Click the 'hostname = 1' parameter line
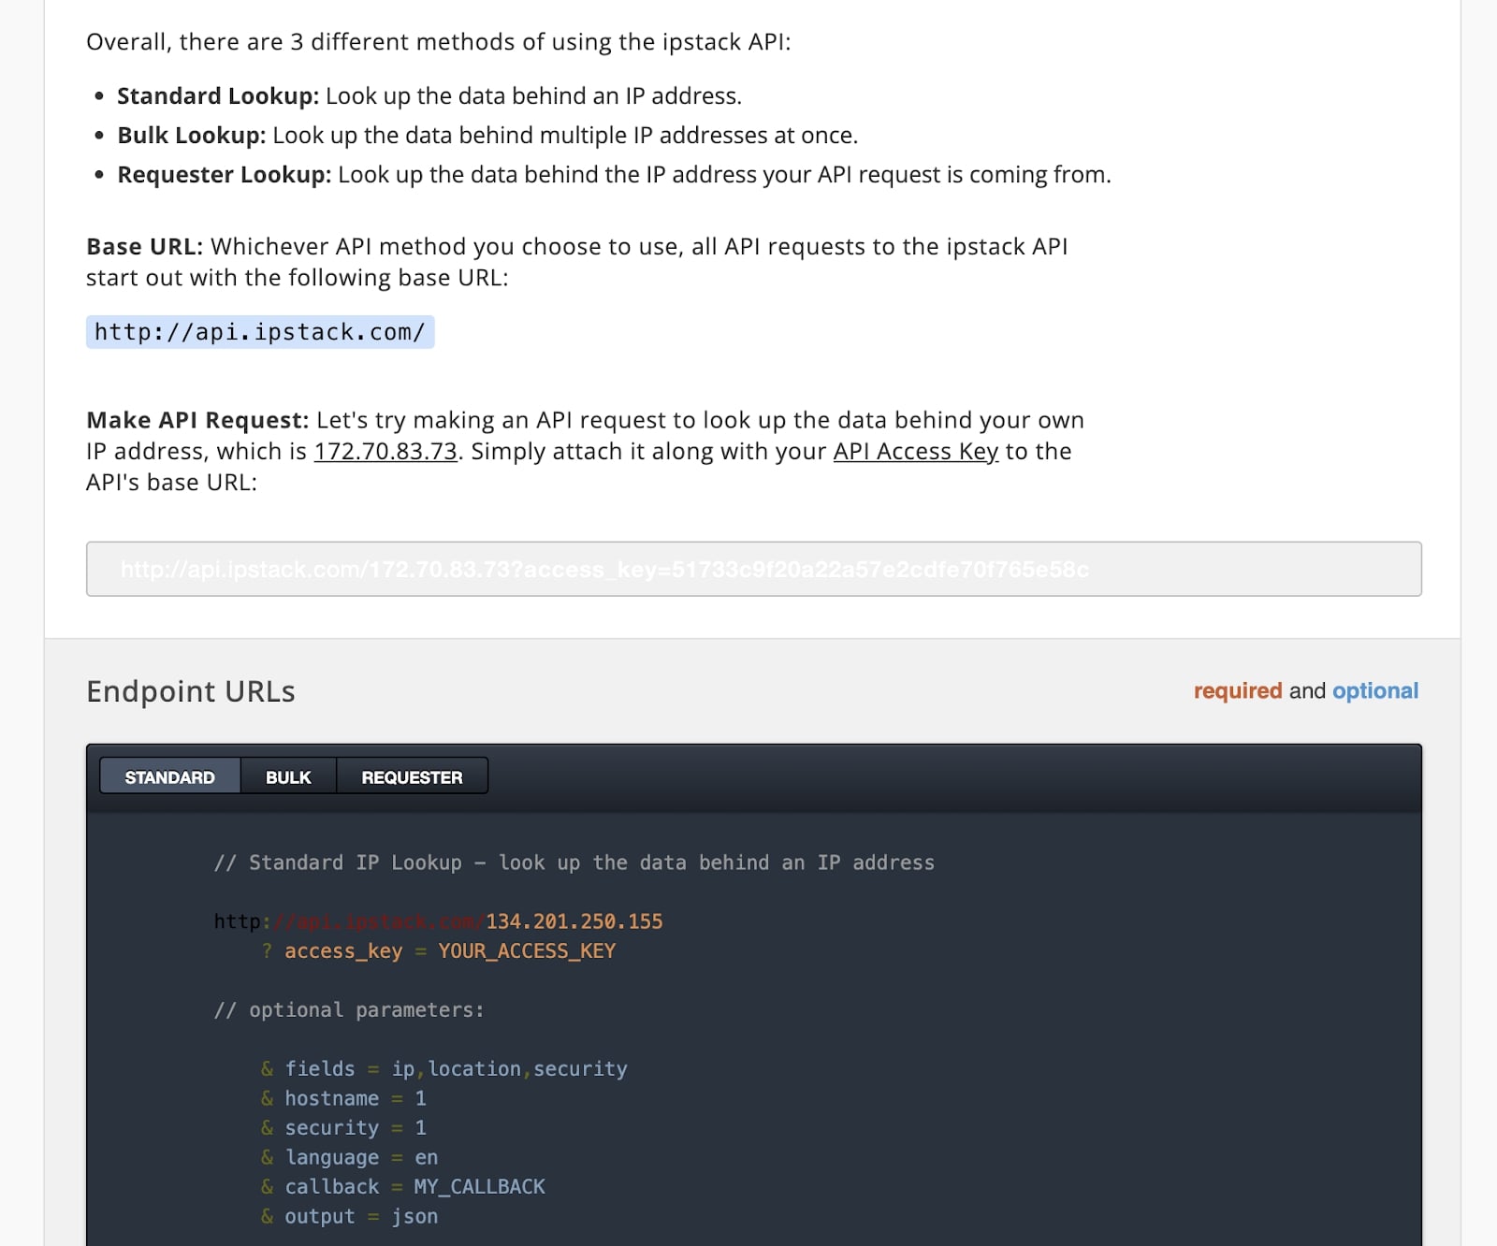 pos(343,1098)
